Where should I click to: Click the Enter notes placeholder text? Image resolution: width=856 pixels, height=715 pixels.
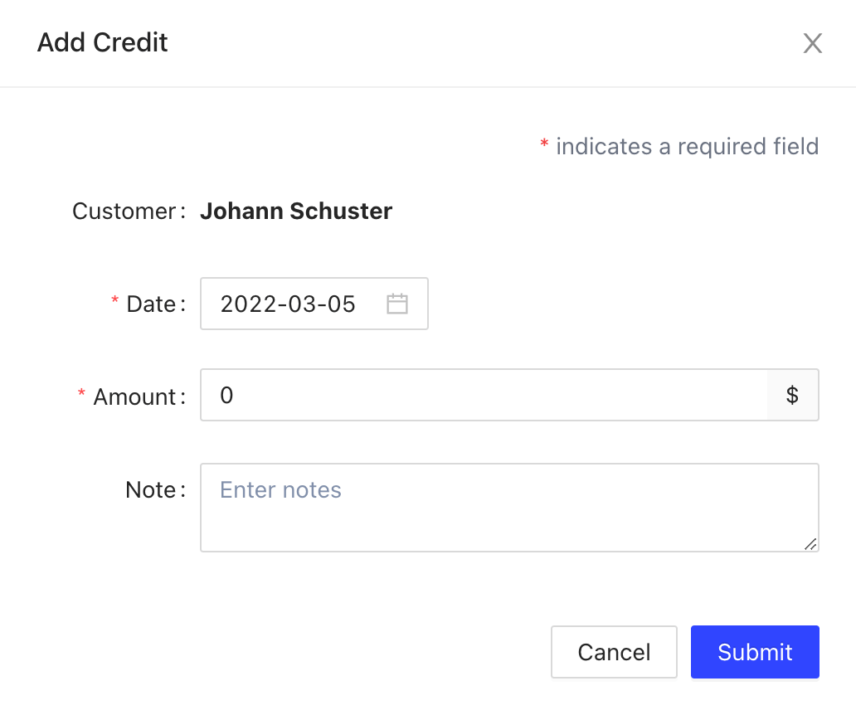pos(280,489)
